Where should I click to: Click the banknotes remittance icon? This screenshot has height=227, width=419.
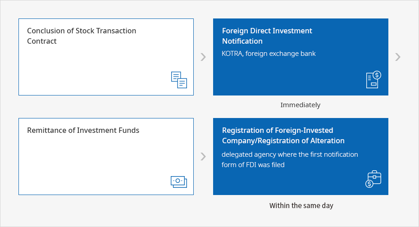click(179, 182)
